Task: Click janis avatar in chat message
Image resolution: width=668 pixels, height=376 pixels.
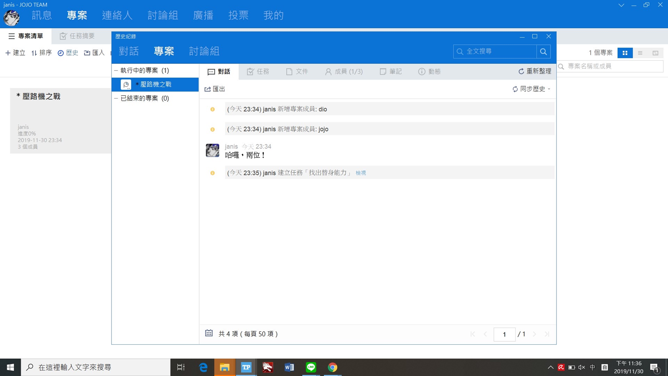Action: click(213, 150)
